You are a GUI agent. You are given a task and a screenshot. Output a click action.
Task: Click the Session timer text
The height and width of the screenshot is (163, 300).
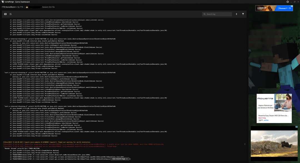click(48, 7)
